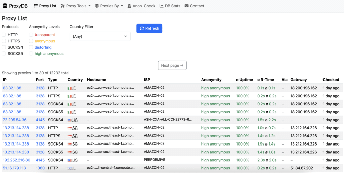Click the Singapore flag in 13.213.114.238 SOCKS4 row
This screenshot has height=173, width=344.
70,144
